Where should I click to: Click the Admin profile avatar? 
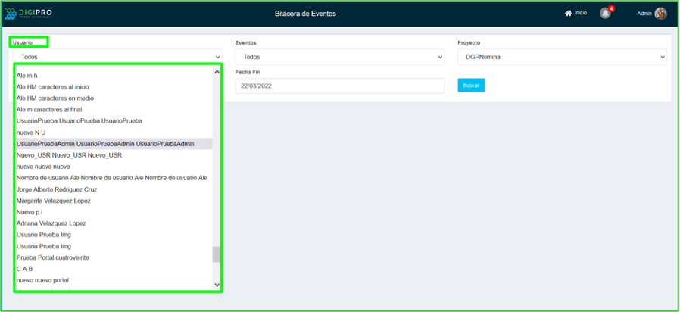pos(660,14)
